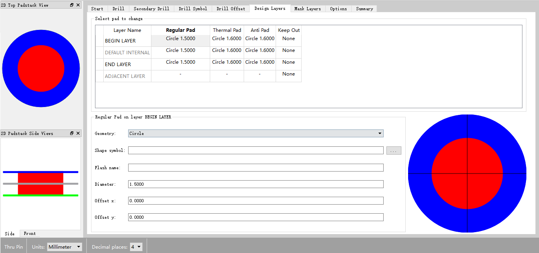The image size is (539, 253).
Task: Focus the Flash name input field
Action: [256, 168]
